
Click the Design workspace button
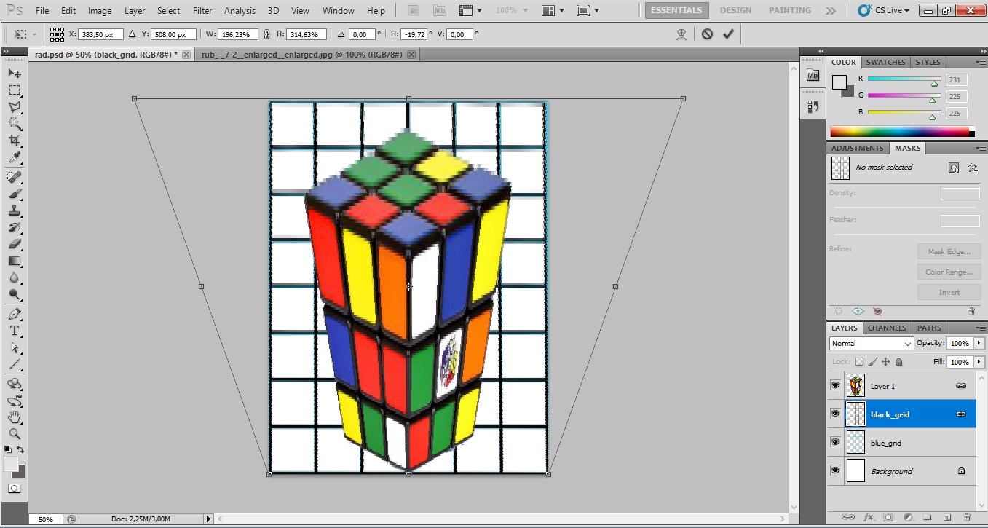click(x=736, y=10)
